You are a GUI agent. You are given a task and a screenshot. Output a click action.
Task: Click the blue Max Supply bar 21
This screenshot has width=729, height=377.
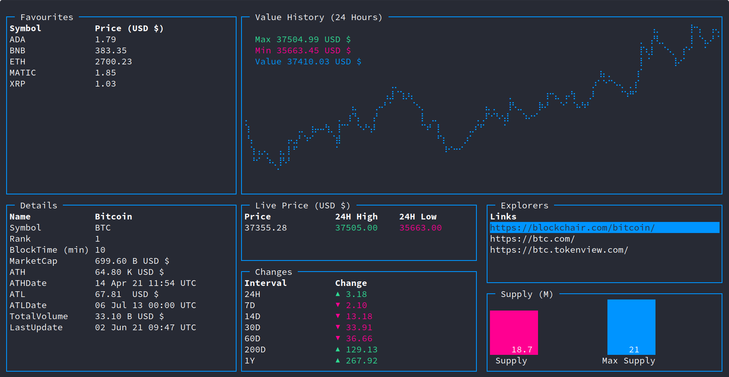coord(631,327)
